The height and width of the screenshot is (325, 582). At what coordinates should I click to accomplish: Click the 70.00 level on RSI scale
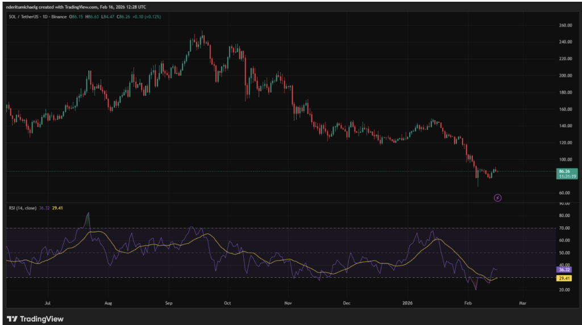coord(563,228)
